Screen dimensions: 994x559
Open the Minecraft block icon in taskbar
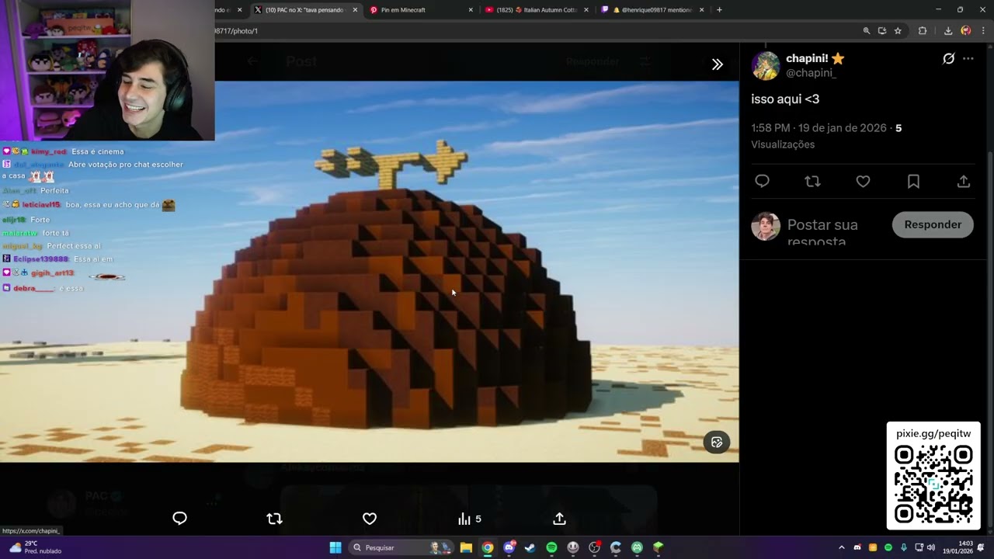click(658, 547)
